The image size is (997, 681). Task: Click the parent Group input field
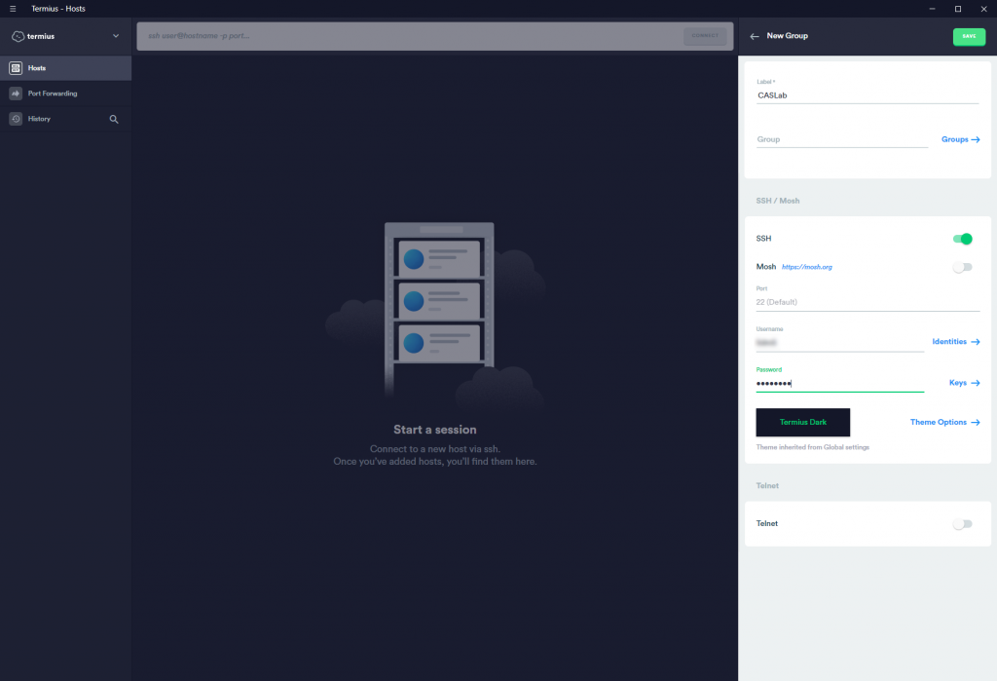[x=842, y=139]
